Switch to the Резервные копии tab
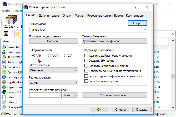The width and height of the screenshot is (176, 117). (x=99, y=16)
